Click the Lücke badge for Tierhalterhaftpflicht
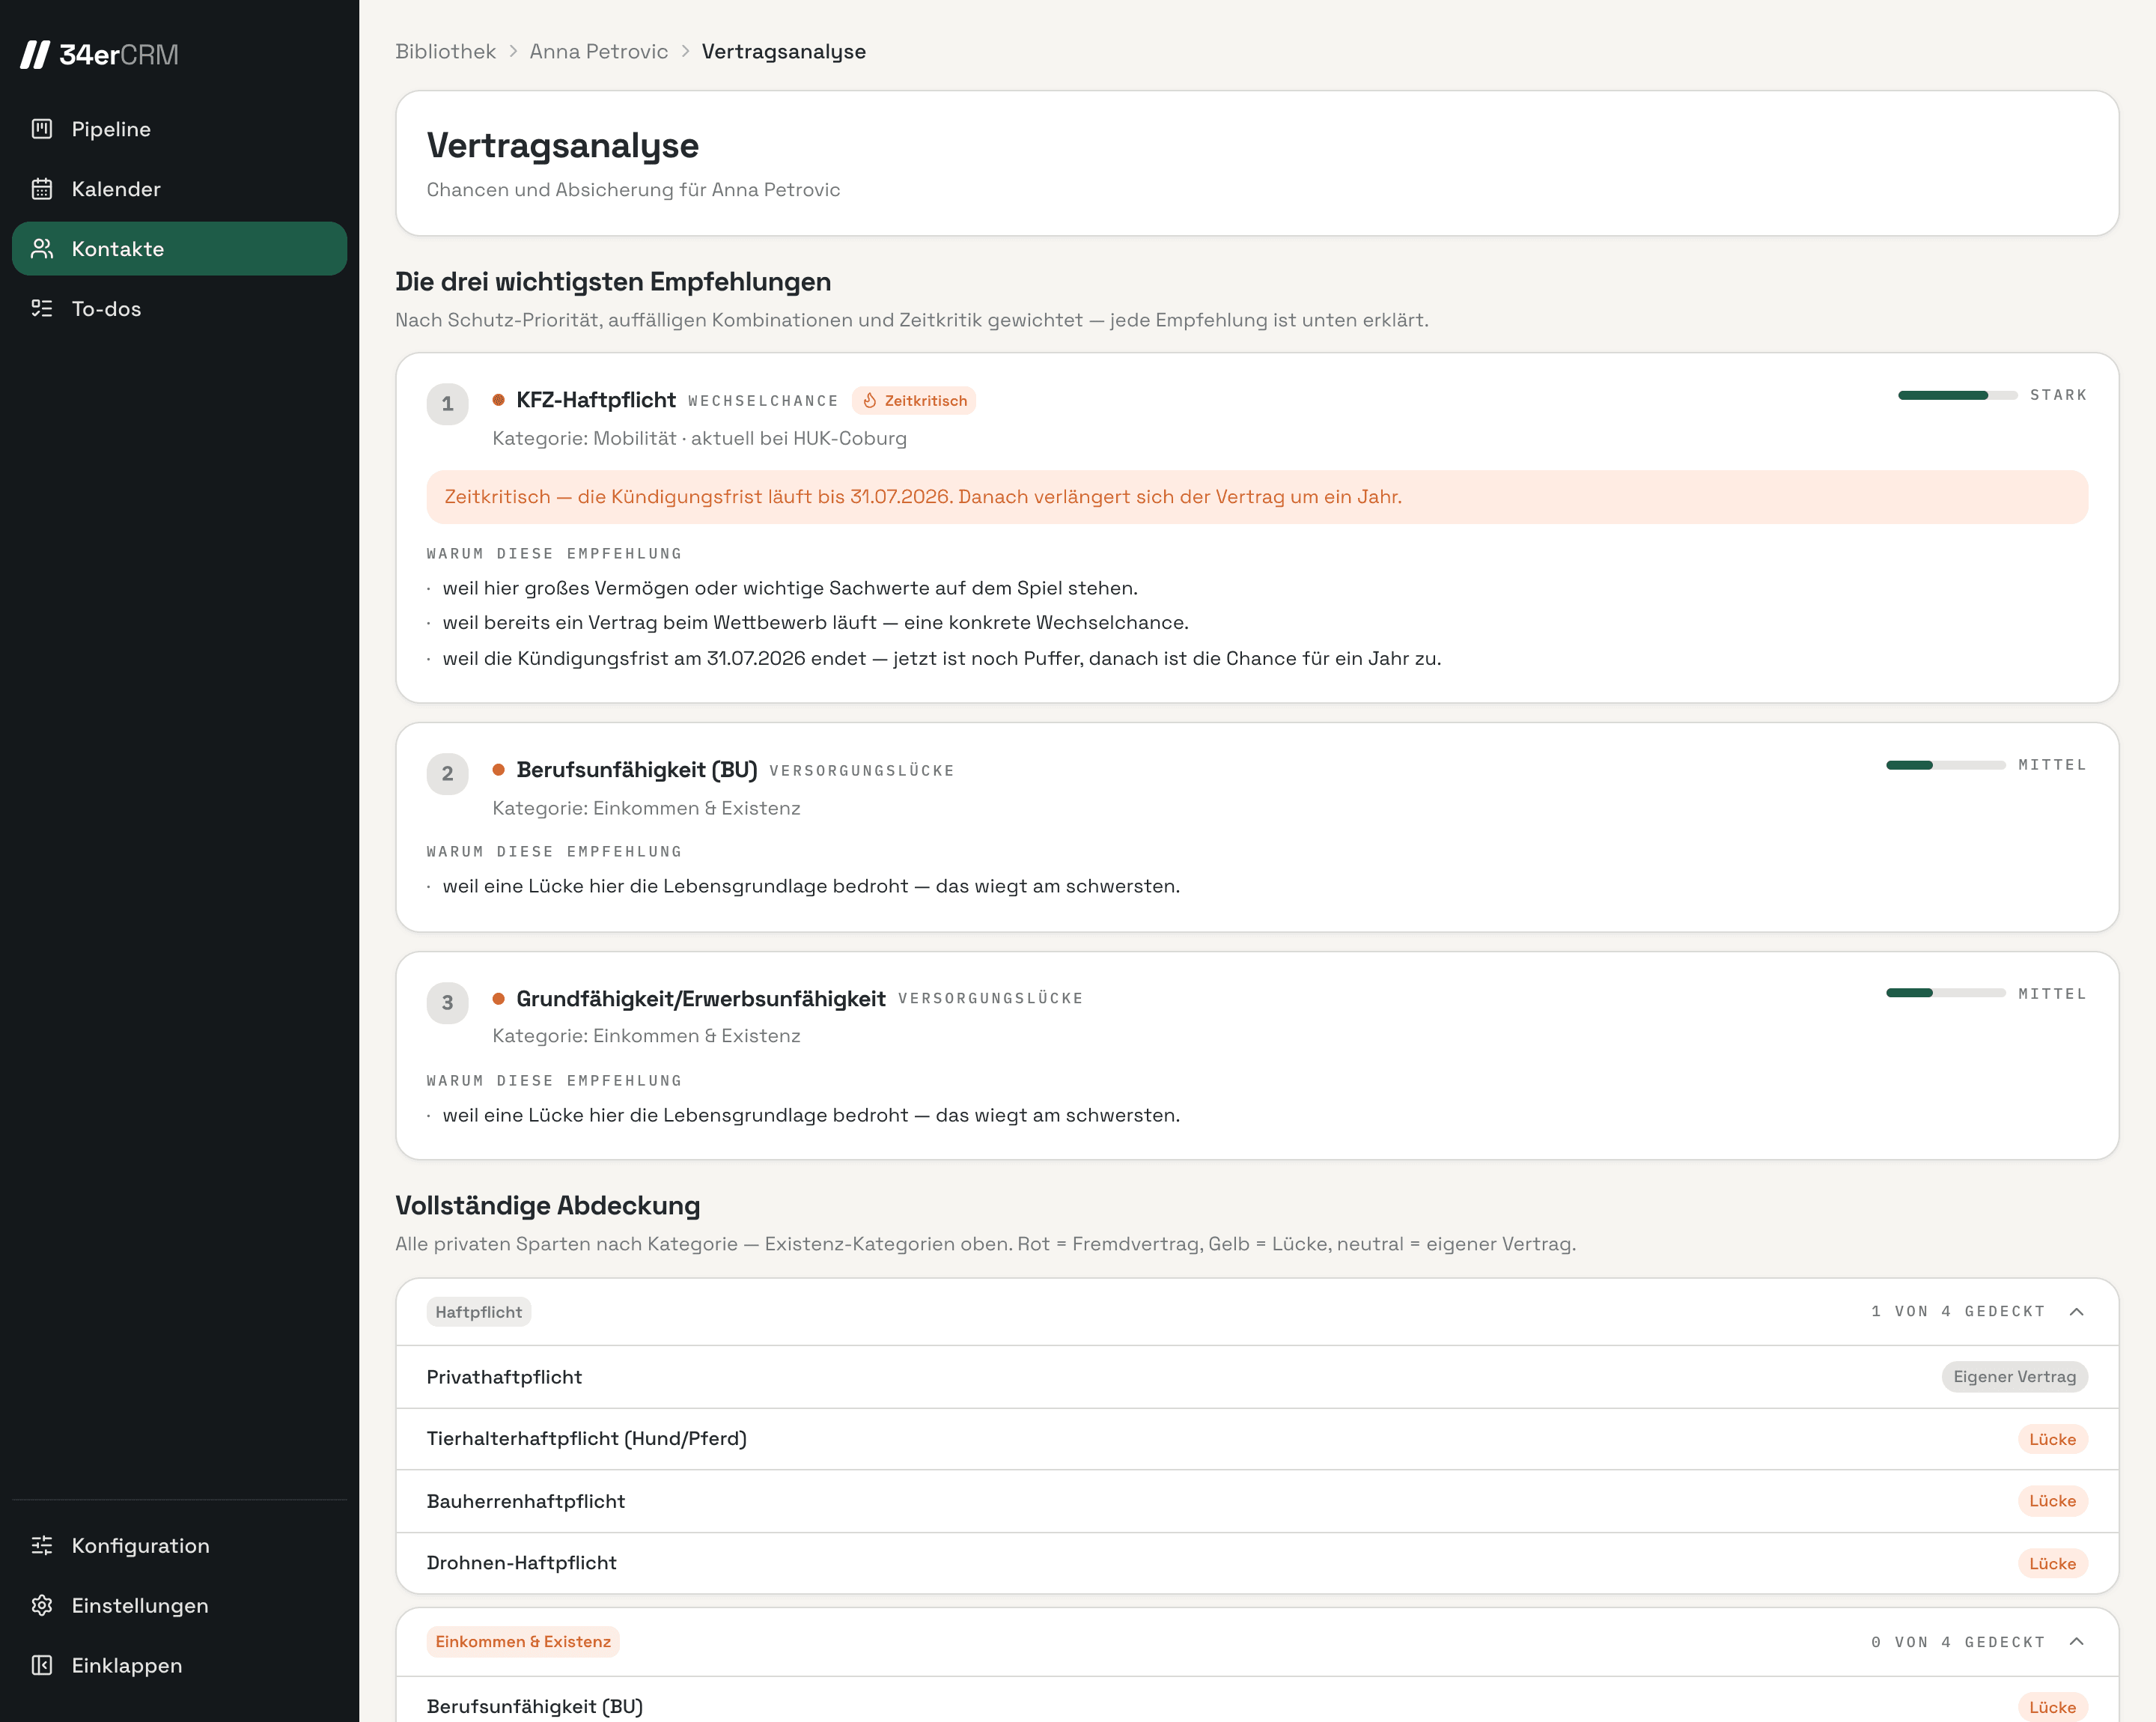 (x=2053, y=1439)
